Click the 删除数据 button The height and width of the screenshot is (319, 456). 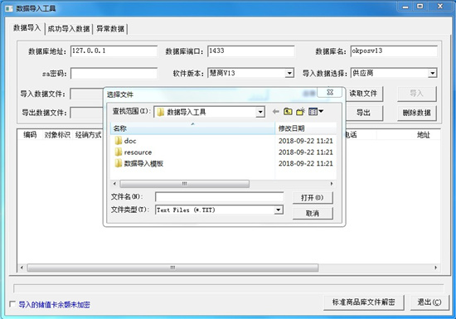417,113
